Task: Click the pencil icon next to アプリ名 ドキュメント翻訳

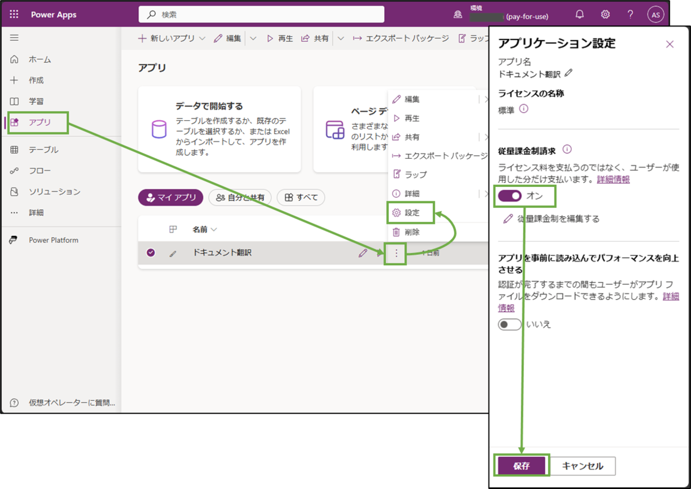Action: (569, 73)
